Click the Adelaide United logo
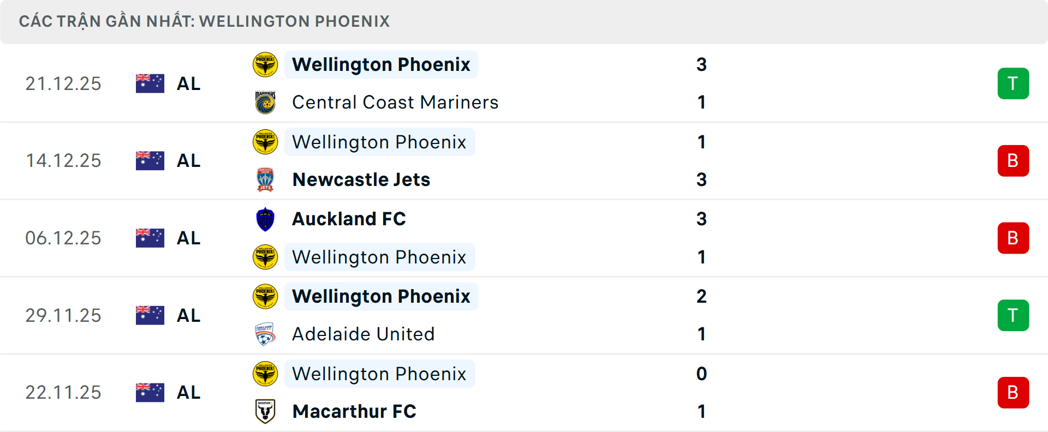Viewport: 1048px width, 432px height. coord(265,334)
